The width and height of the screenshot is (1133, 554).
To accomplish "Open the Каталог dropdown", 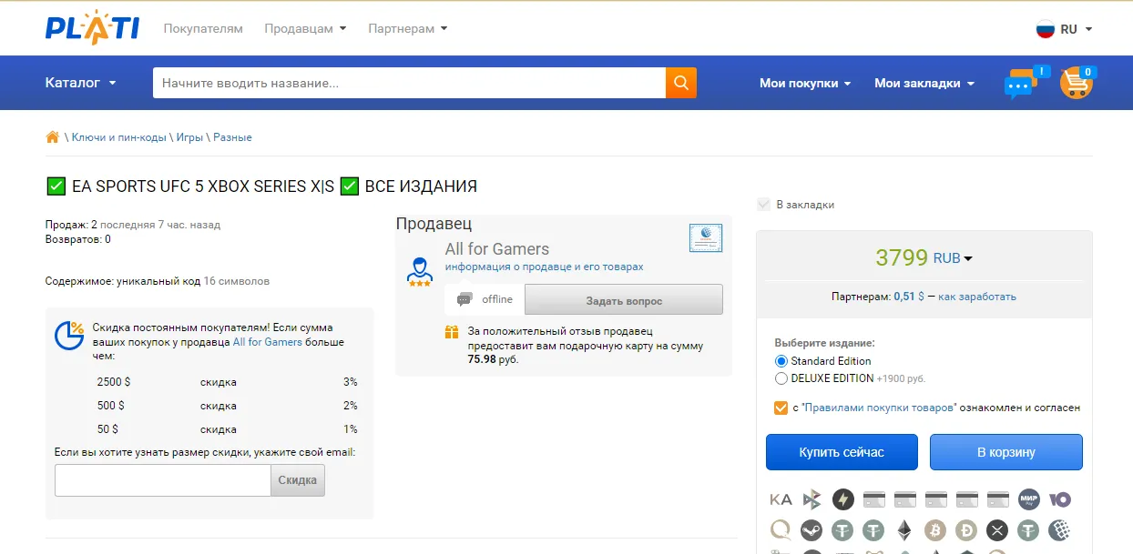I will [81, 83].
